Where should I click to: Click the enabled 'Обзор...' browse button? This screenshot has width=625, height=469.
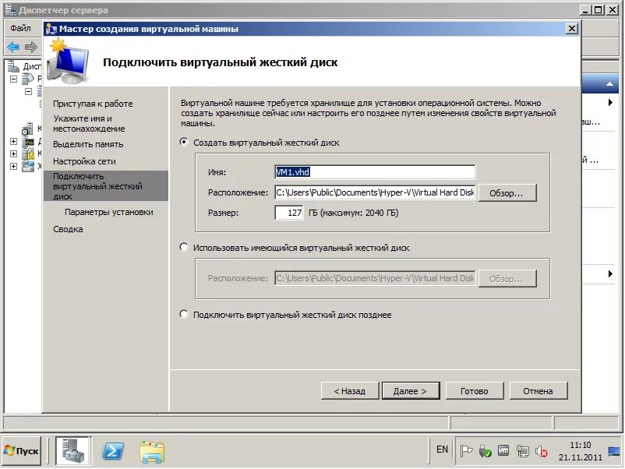click(x=507, y=192)
